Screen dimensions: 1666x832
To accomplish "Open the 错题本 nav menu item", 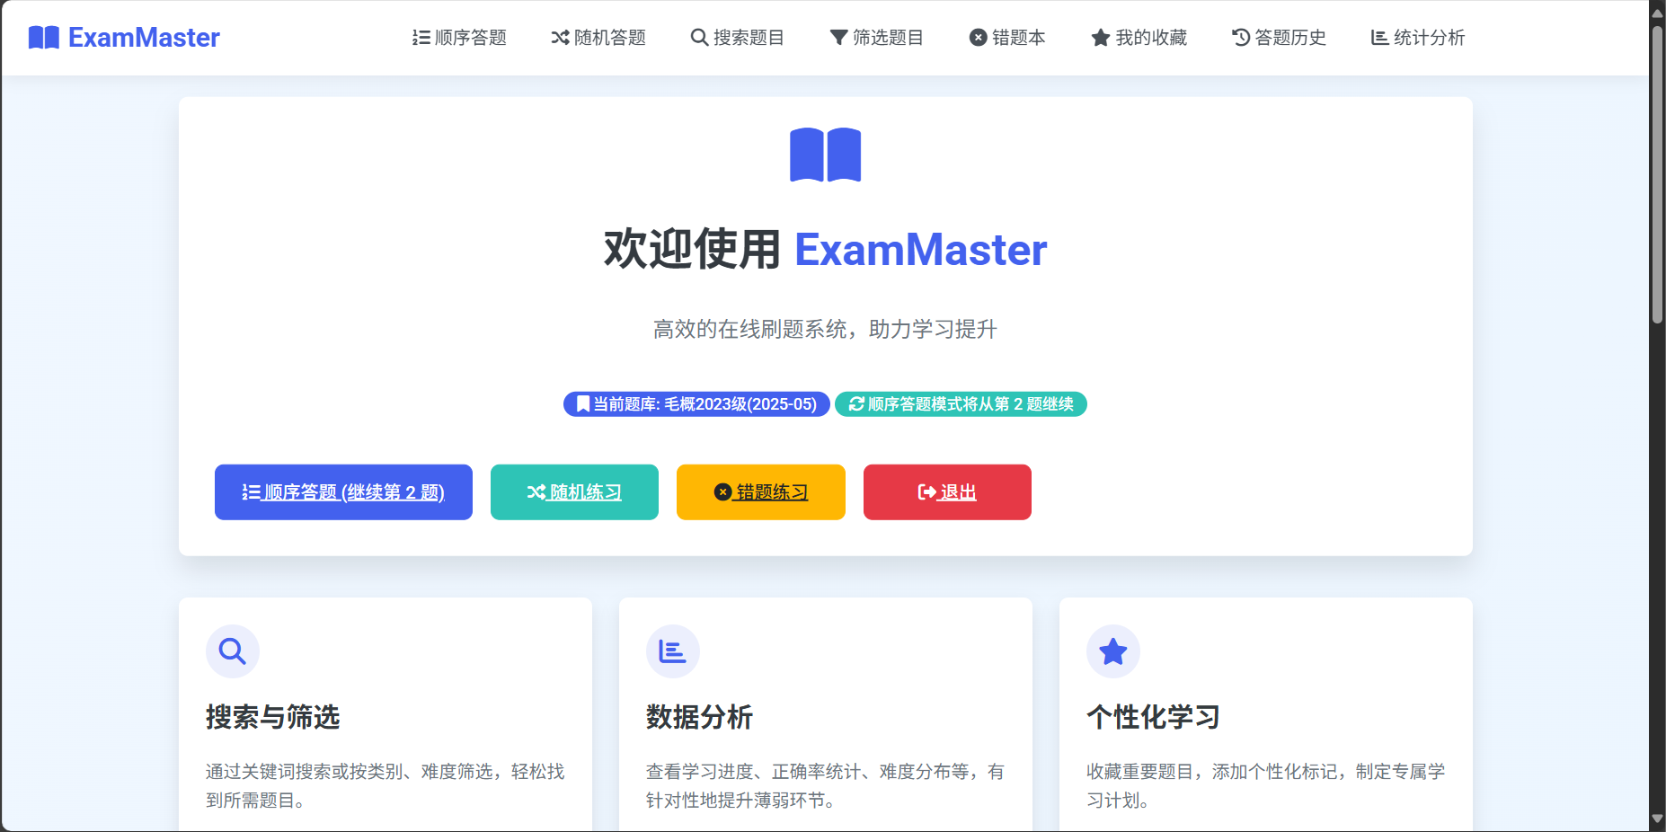I will tap(1007, 38).
